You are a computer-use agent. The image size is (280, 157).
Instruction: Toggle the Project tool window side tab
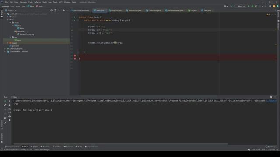tap(2, 14)
